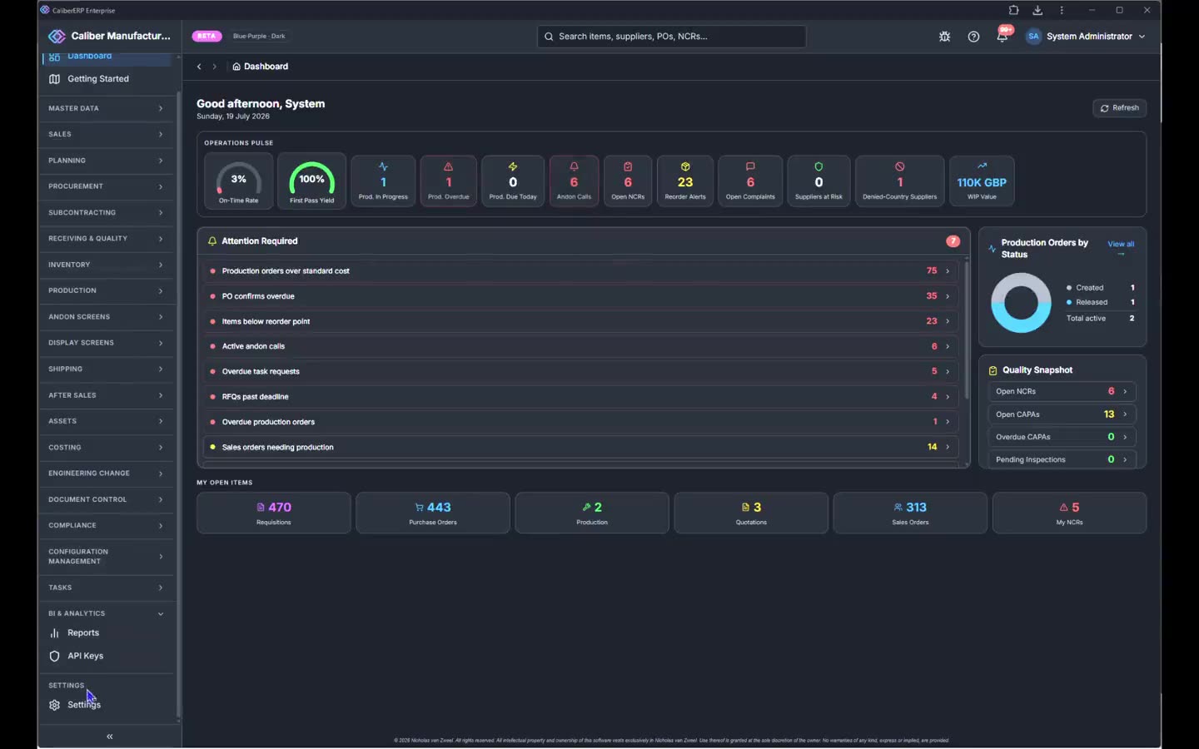Click the Reorder Alerts pulse tile

[x=685, y=181]
